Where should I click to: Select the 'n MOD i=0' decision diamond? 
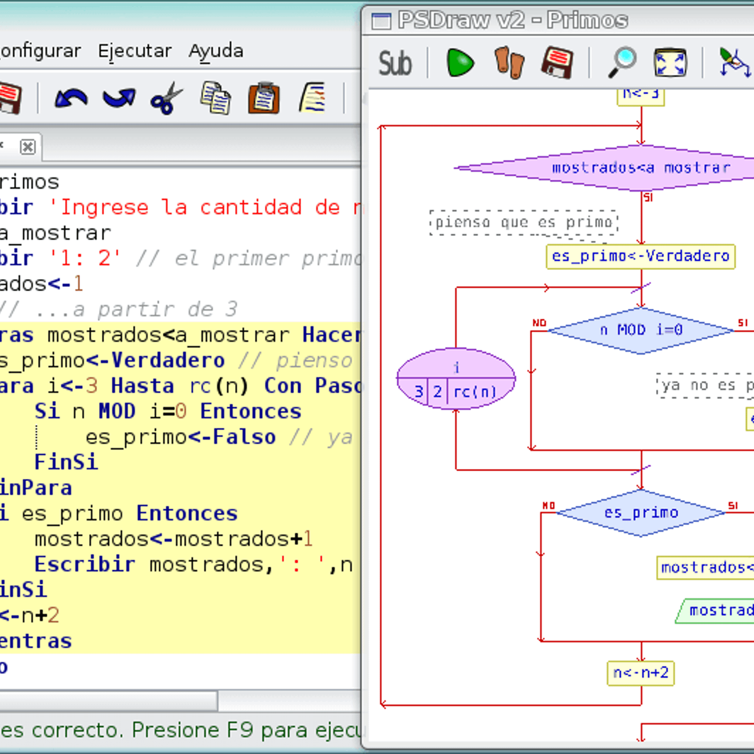[x=641, y=330]
